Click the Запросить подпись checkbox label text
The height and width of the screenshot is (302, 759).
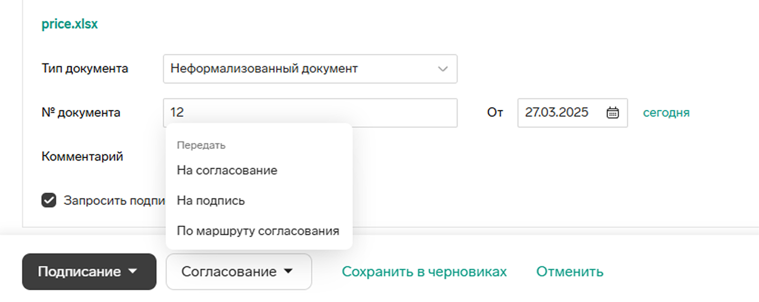click(114, 201)
